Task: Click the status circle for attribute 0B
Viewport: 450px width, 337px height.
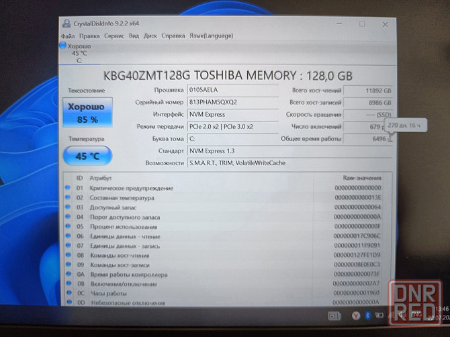Action: (x=69, y=283)
